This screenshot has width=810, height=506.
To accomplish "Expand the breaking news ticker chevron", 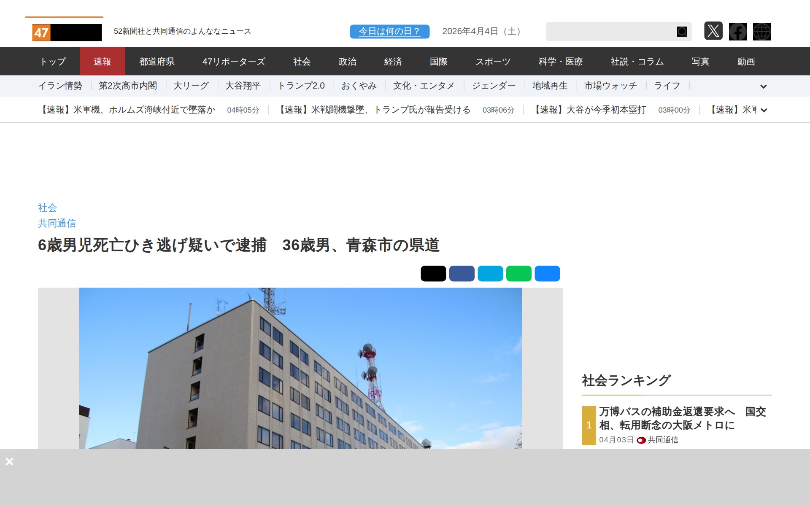I will [763, 110].
